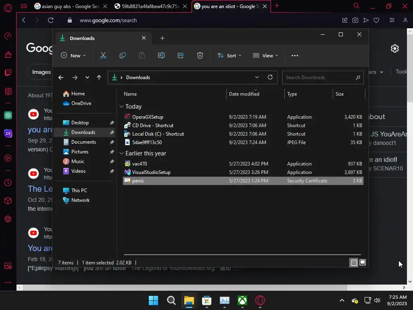
Task: Refresh the Downloads folder view
Action: pos(270,77)
